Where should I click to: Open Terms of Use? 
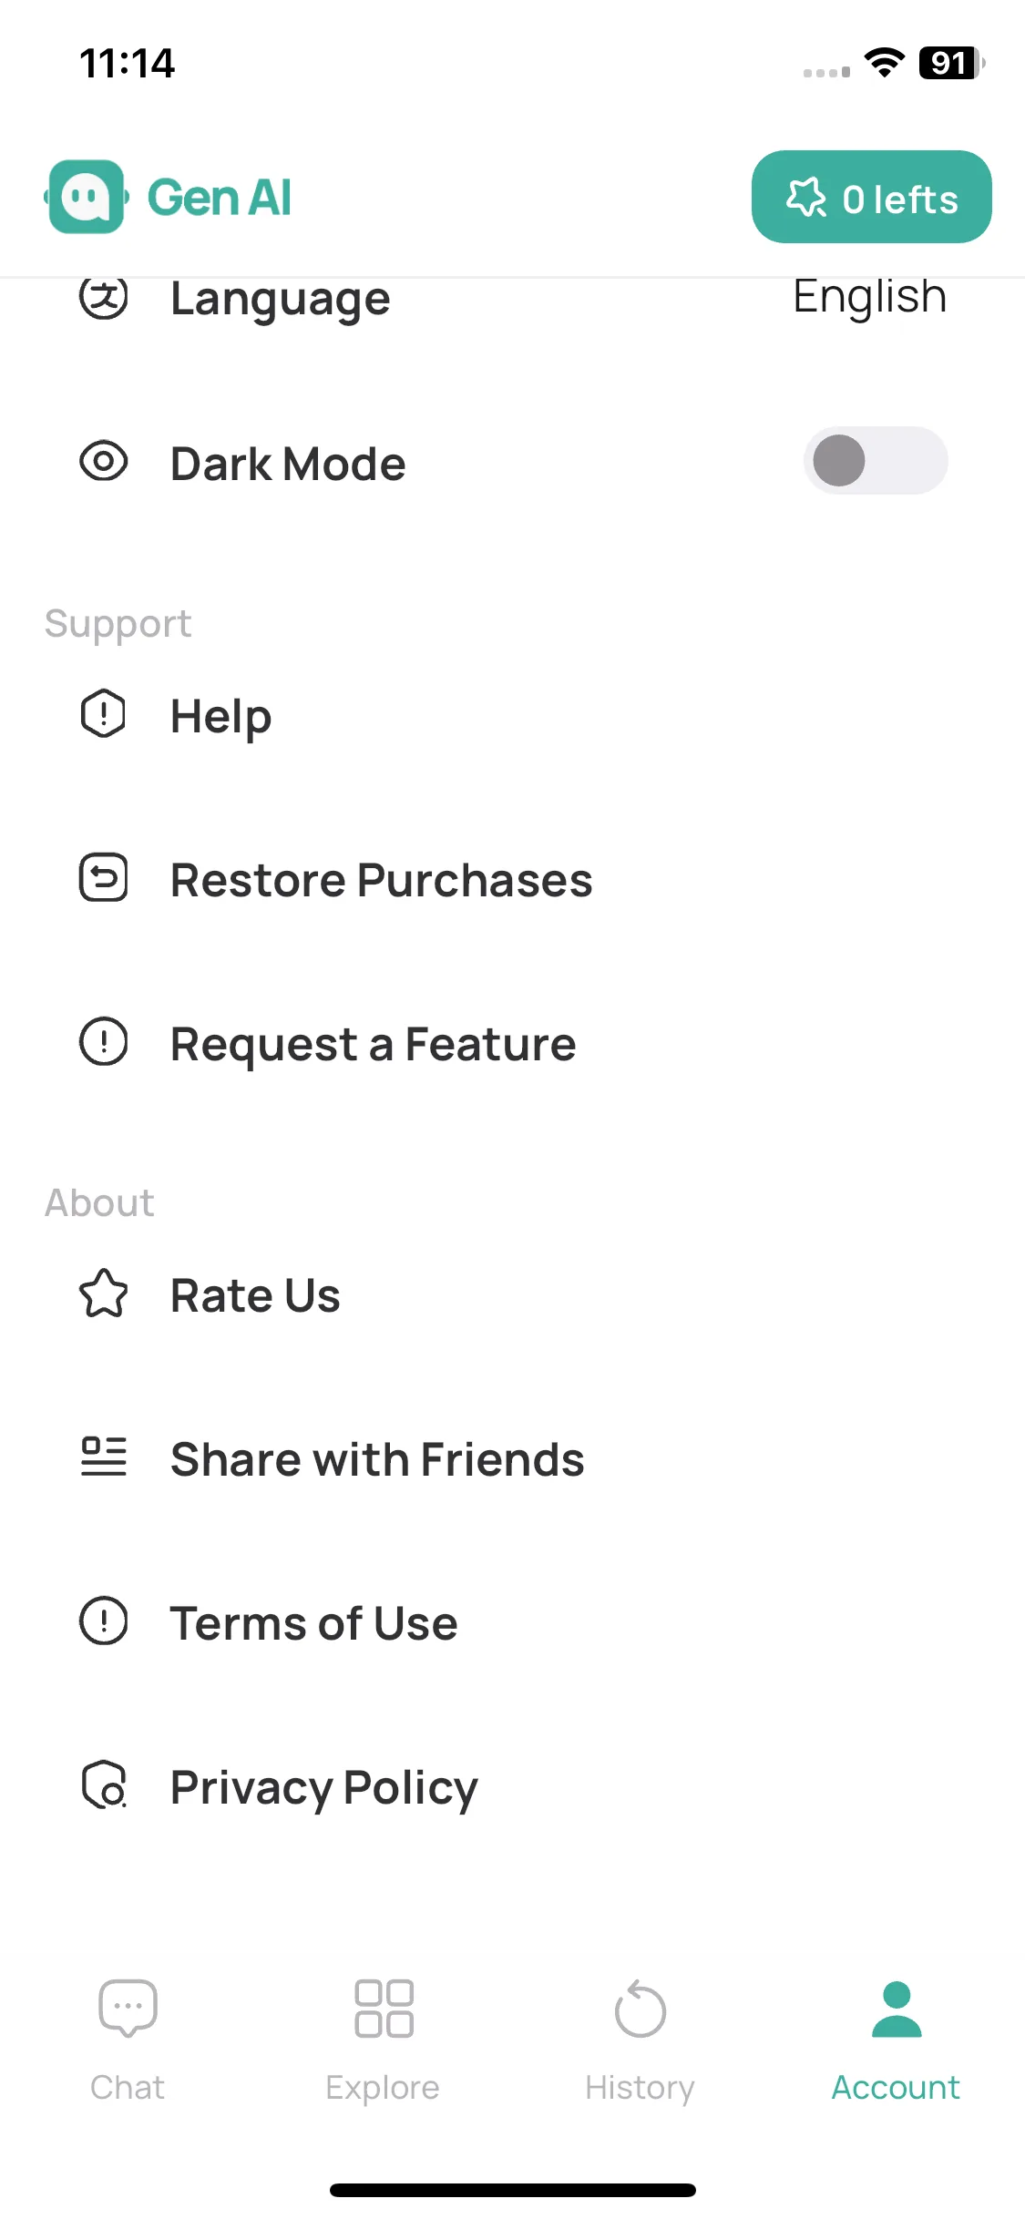click(x=513, y=1622)
